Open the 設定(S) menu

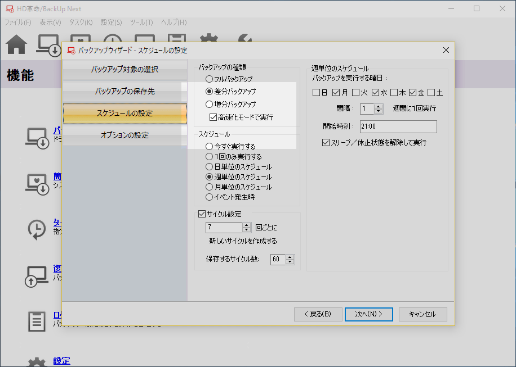(x=111, y=22)
